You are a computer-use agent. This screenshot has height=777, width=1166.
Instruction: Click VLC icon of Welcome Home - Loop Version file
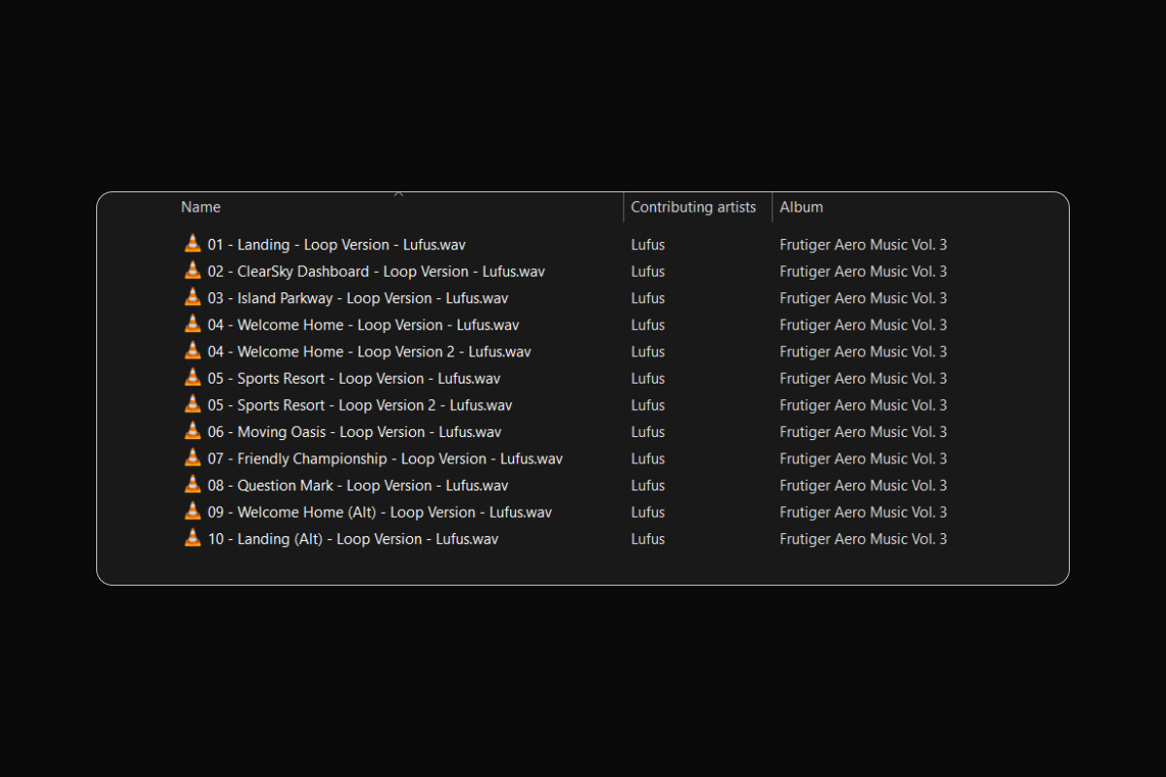click(x=192, y=324)
